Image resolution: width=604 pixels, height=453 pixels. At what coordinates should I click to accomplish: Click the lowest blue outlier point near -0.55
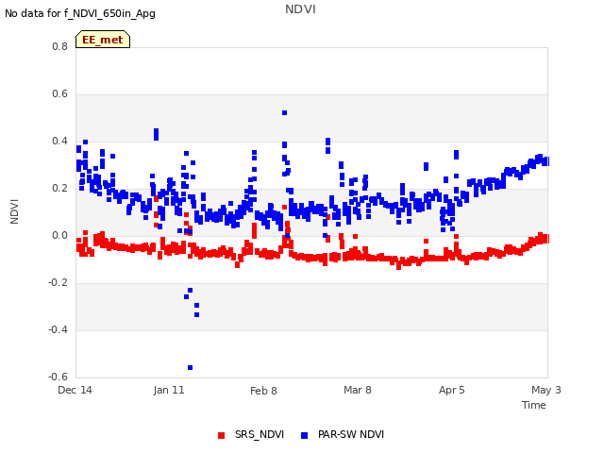(190, 367)
